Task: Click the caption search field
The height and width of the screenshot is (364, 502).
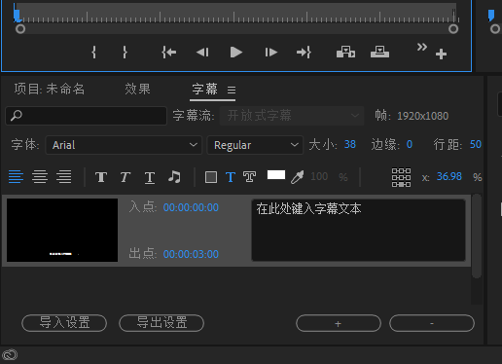Action: [87, 116]
